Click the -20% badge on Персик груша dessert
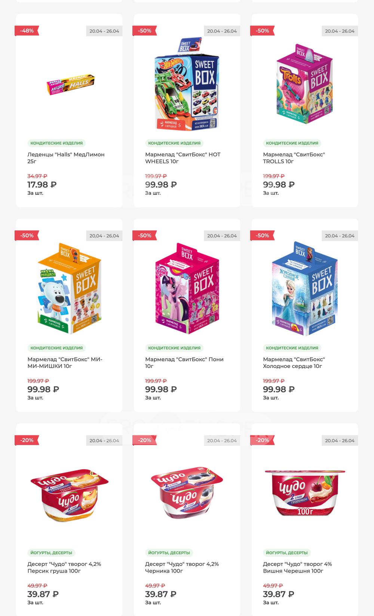 27,440
